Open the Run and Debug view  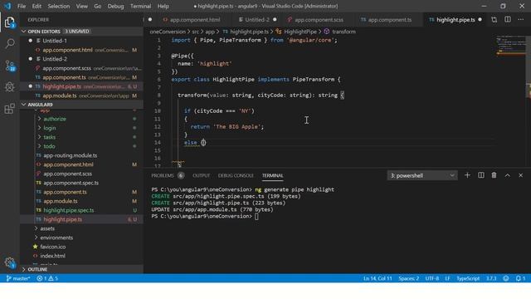click(9, 87)
